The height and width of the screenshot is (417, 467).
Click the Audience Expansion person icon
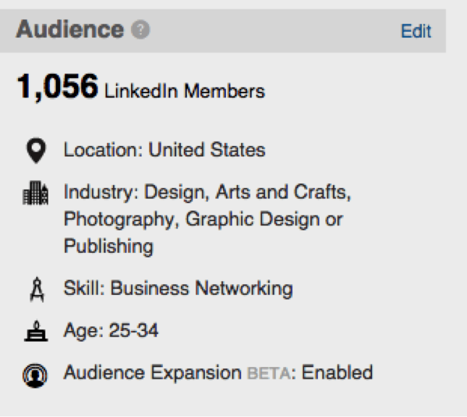[x=35, y=375]
